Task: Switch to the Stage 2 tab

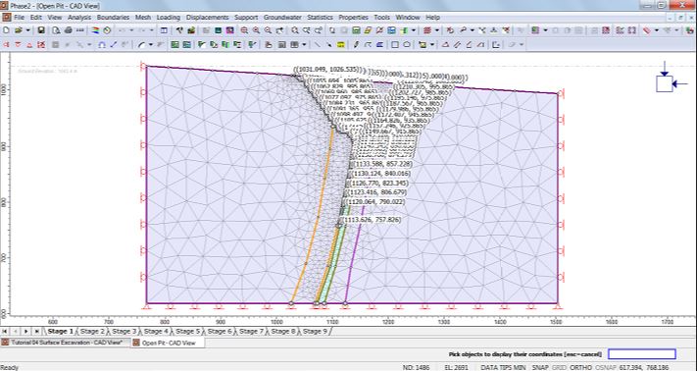Action: click(x=92, y=331)
